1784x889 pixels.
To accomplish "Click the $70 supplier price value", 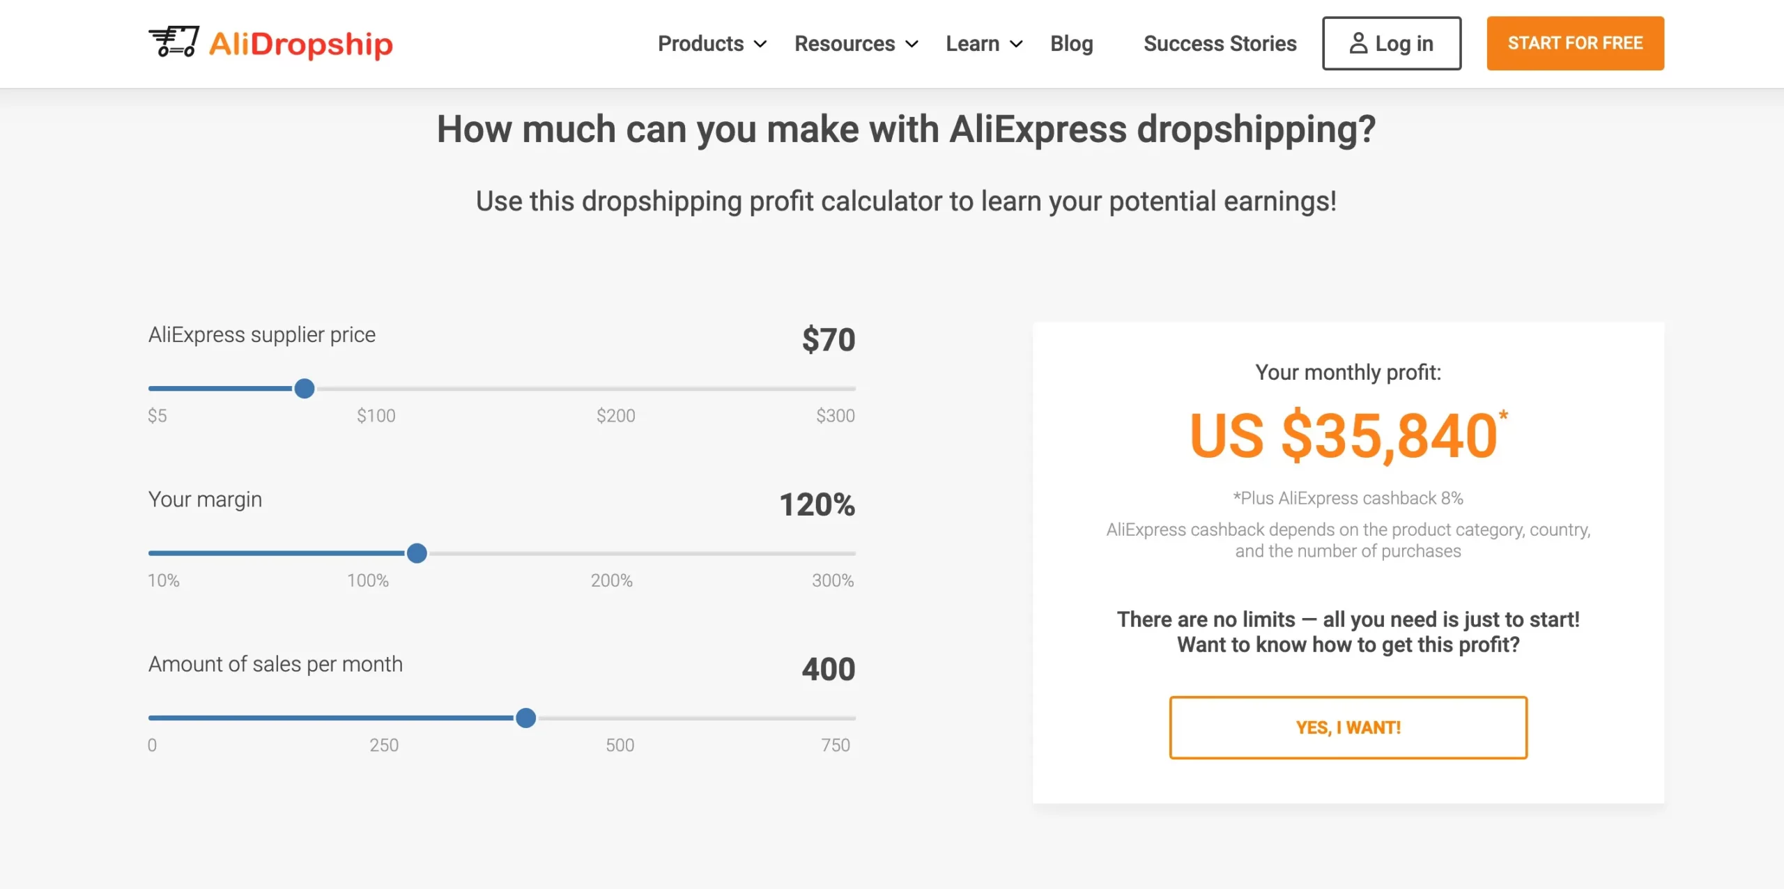I will pyautogui.click(x=828, y=341).
